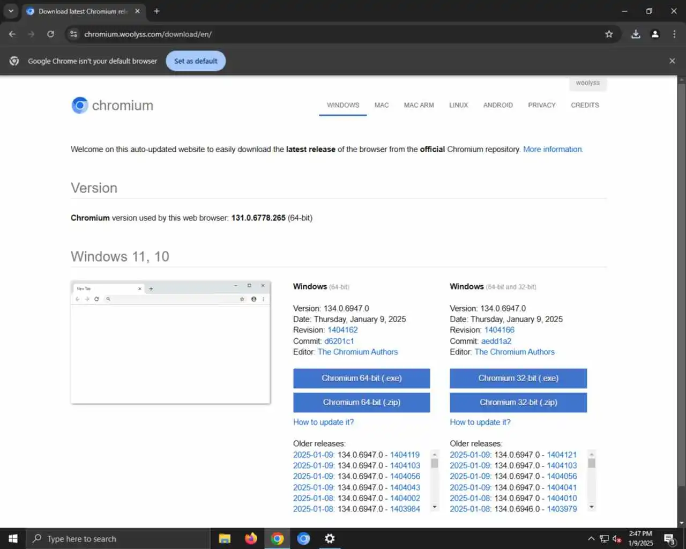This screenshot has height=549, width=686.
Task: Open the Chrome three-dot menu
Action: 674,34
